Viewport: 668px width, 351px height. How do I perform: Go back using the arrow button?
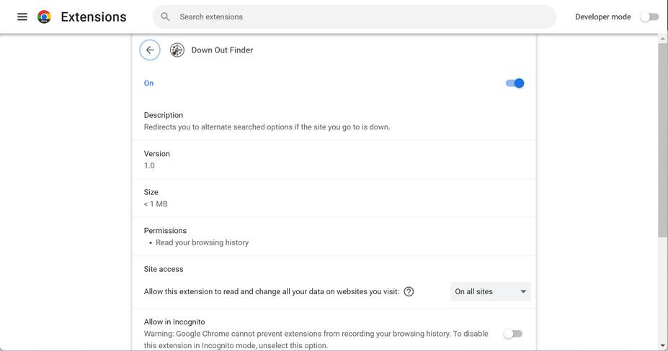click(150, 50)
